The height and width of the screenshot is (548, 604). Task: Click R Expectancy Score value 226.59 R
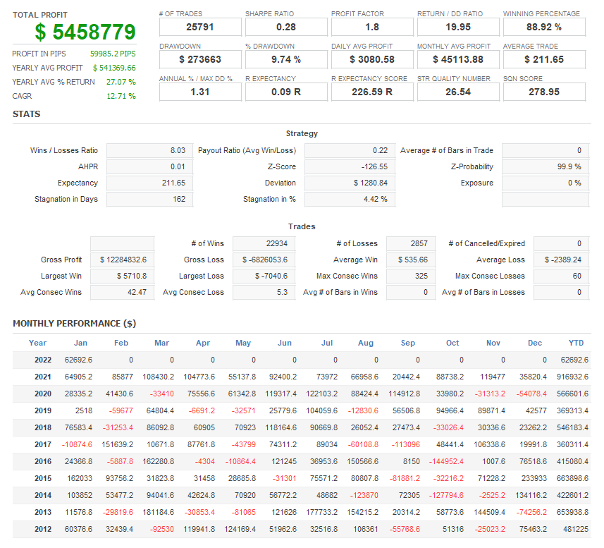point(372,92)
